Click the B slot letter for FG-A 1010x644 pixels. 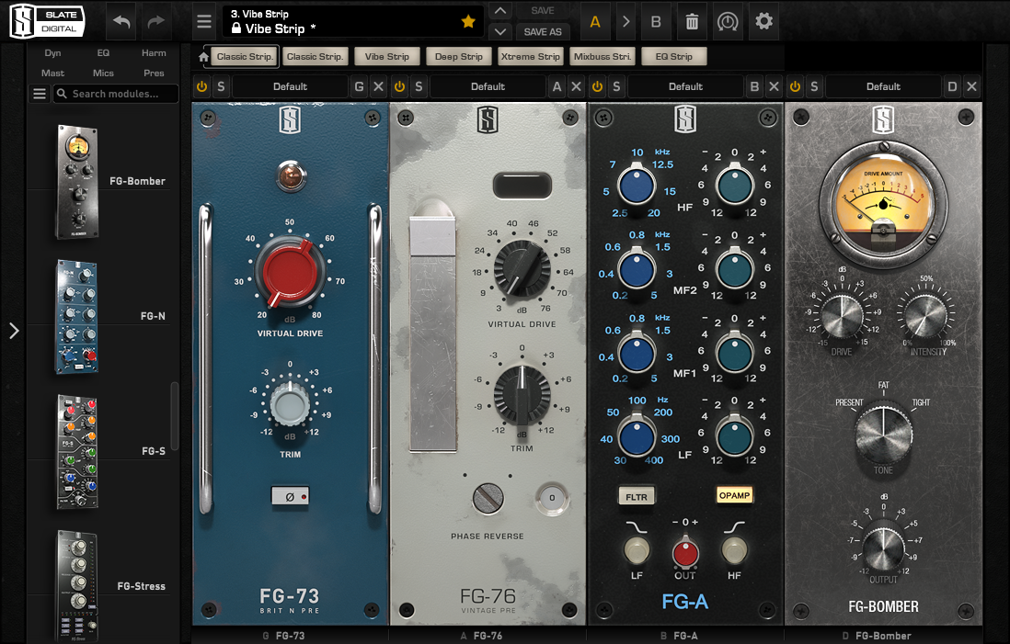(754, 86)
